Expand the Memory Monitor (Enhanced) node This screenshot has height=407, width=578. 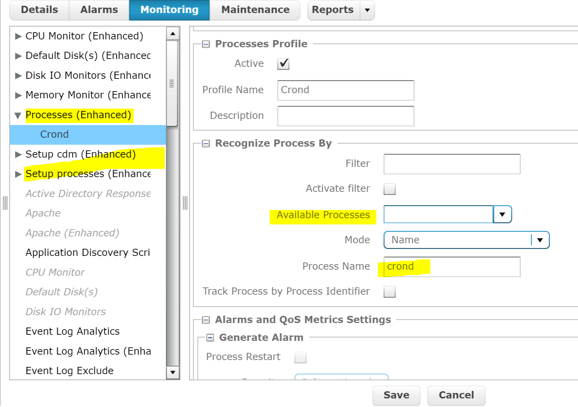point(18,95)
